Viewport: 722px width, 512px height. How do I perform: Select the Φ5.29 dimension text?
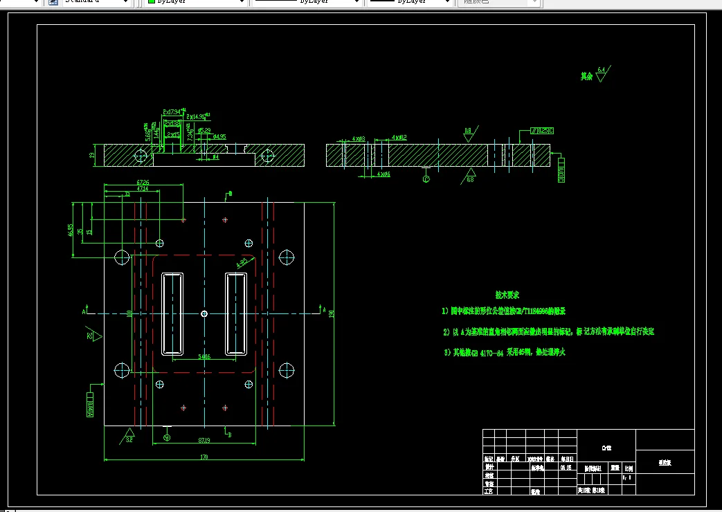point(204,131)
